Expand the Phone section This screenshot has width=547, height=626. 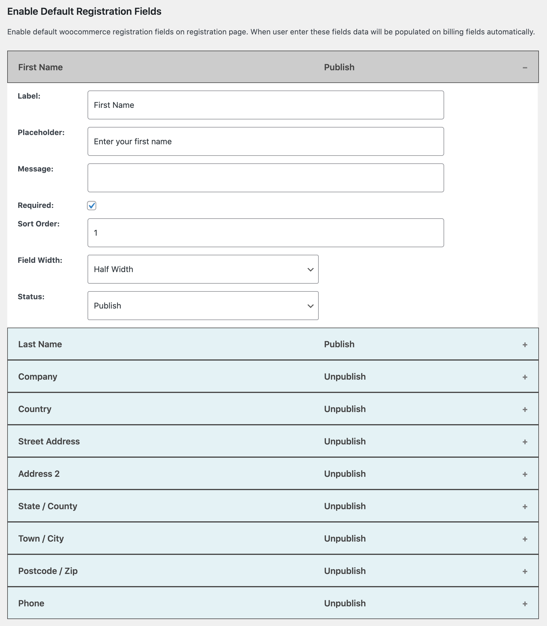[x=525, y=603]
